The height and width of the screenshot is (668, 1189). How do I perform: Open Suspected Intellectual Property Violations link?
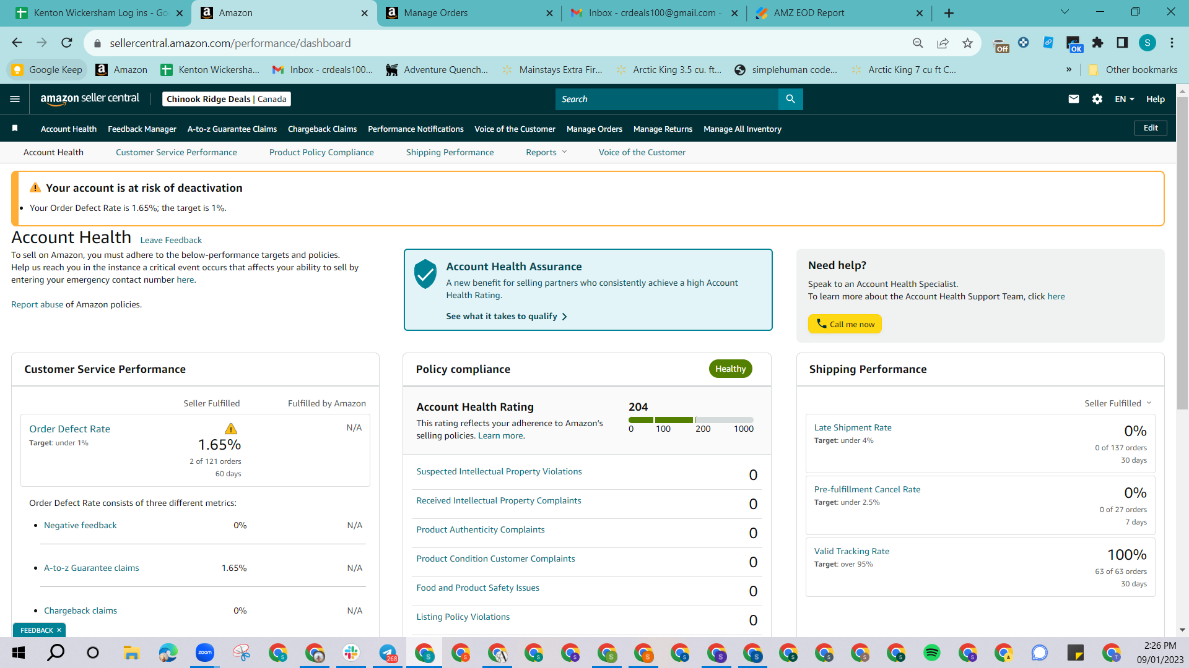click(499, 471)
